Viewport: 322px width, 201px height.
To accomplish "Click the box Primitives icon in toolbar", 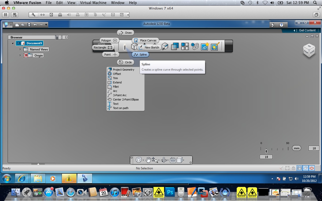I will (134, 46).
